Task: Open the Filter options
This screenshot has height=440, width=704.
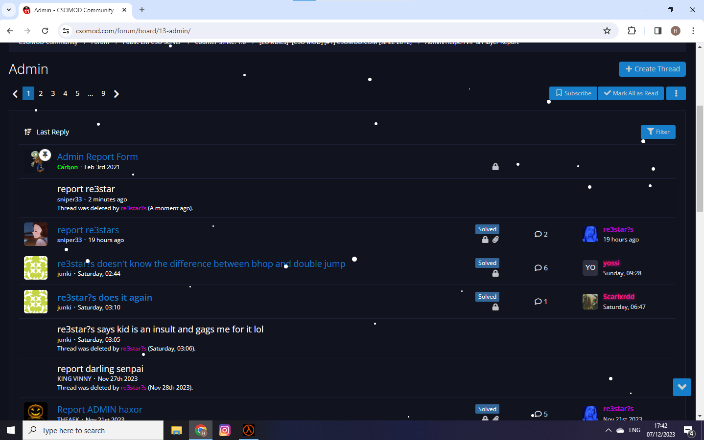Action: [658, 132]
